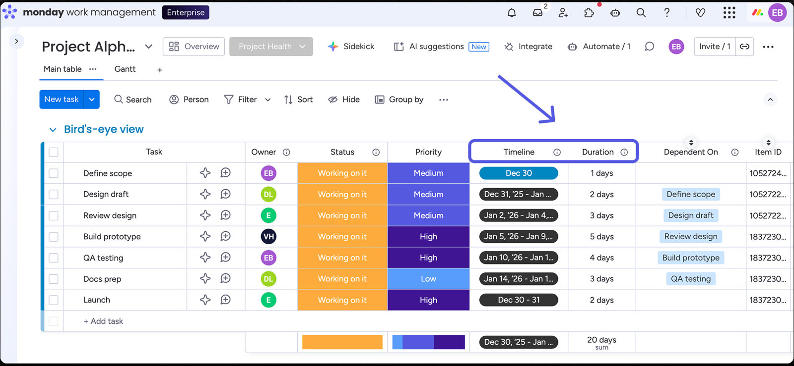Viewport: 794px width, 366px height.
Task: Click the Add task row
Action: [x=103, y=321]
